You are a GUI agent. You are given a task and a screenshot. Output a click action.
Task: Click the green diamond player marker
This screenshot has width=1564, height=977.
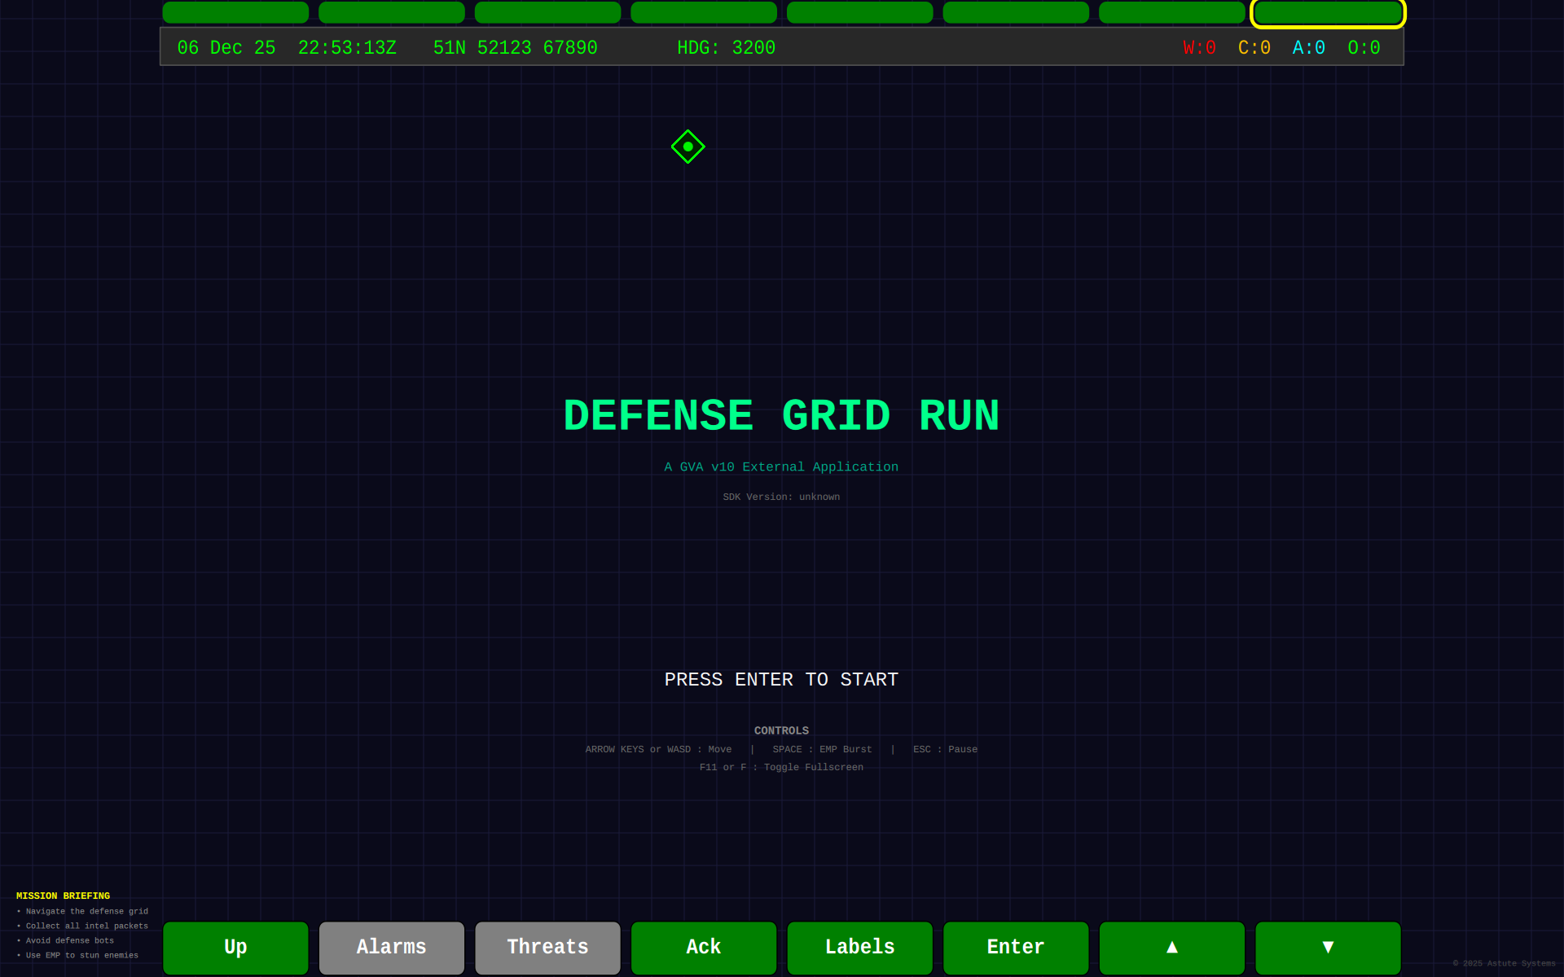click(x=688, y=147)
